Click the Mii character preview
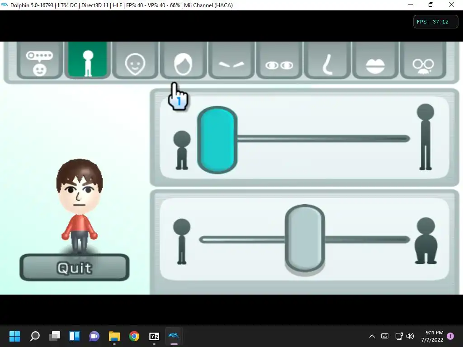The height and width of the screenshot is (347, 463). [x=79, y=206]
